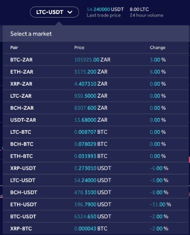The image size is (190, 235).
Task: Pick the USDT-ZAR market
Action: [x=95, y=120]
